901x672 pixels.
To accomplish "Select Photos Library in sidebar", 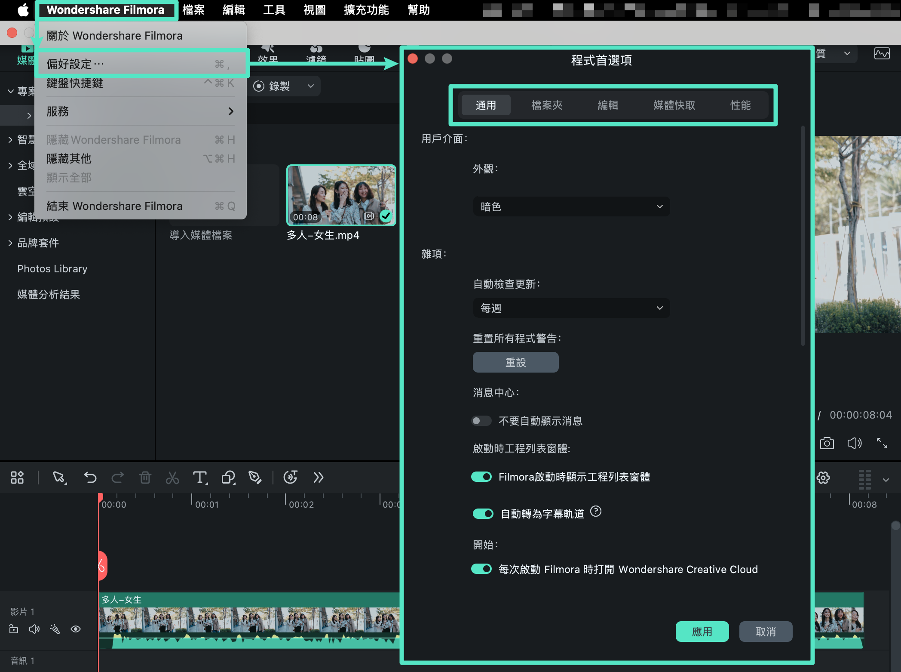I will tap(52, 269).
